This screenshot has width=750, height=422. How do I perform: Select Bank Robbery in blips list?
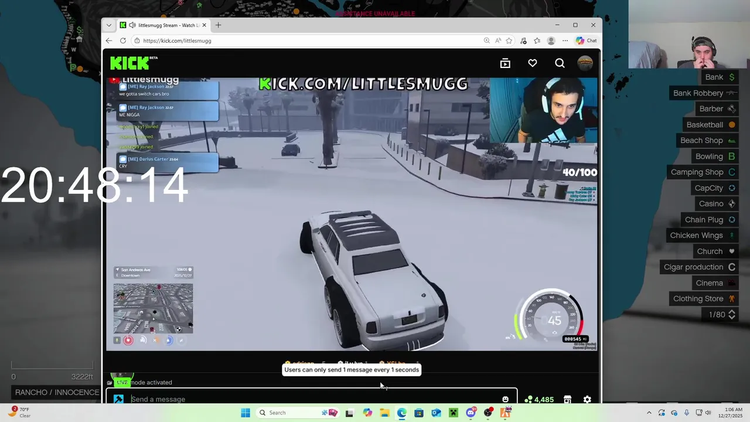pyautogui.click(x=705, y=93)
